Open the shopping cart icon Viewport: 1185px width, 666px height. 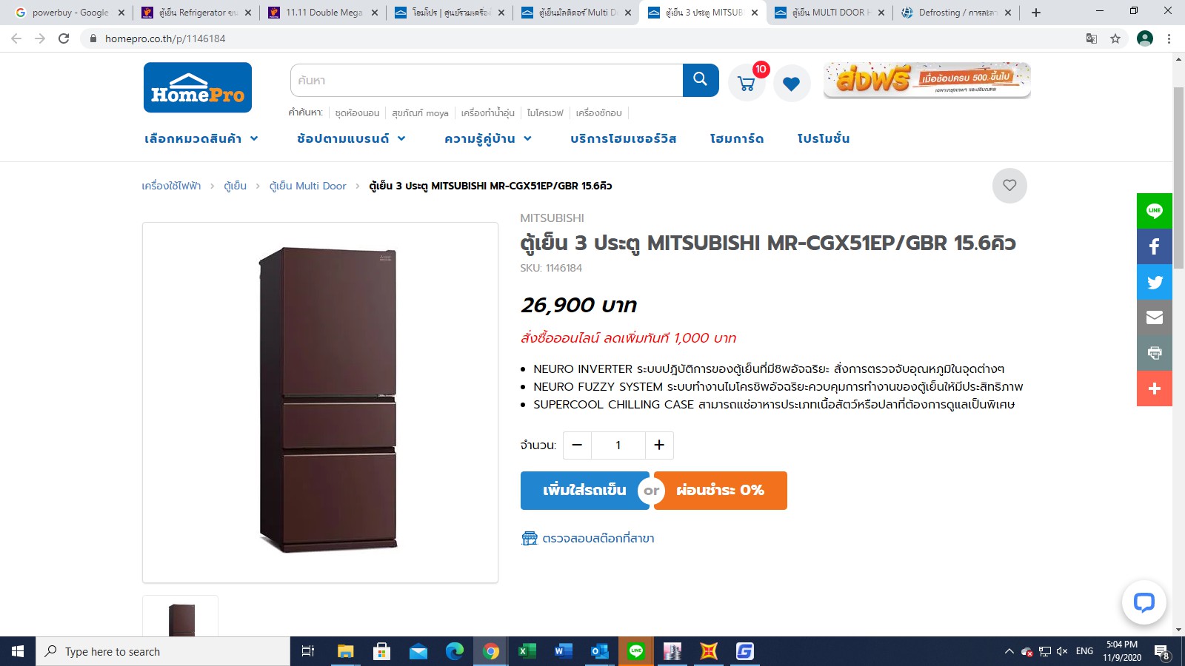pos(747,83)
